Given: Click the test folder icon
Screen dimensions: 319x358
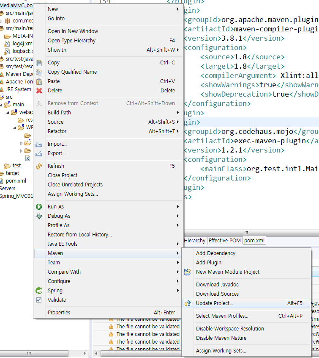Looking at the screenshot, I should point(7,166).
